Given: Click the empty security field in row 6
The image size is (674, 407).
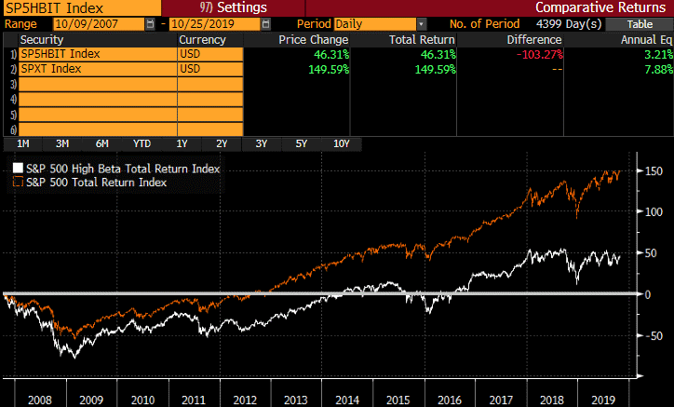Looking at the screenshot, I should pyautogui.click(x=98, y=129).
